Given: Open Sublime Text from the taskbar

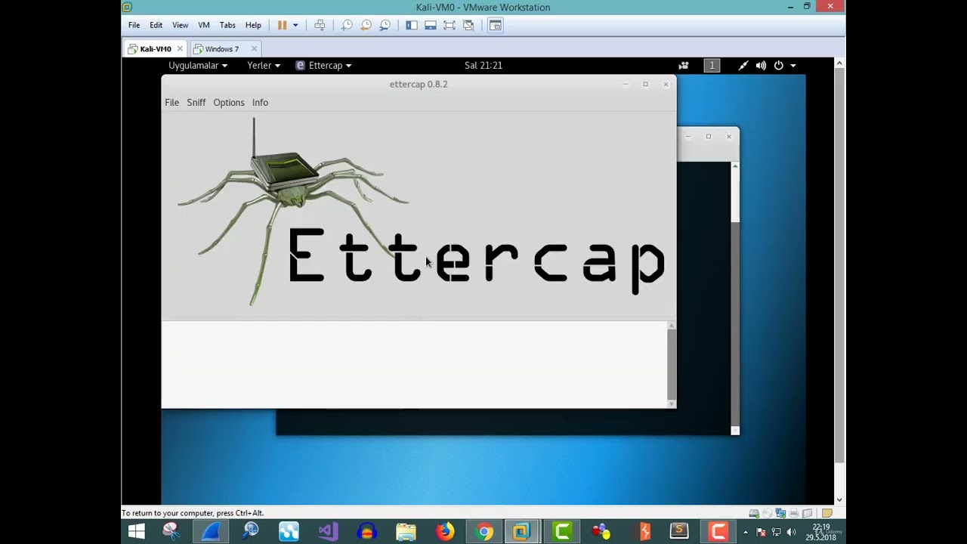Looking at the screenshot, I should pos(679,532).
